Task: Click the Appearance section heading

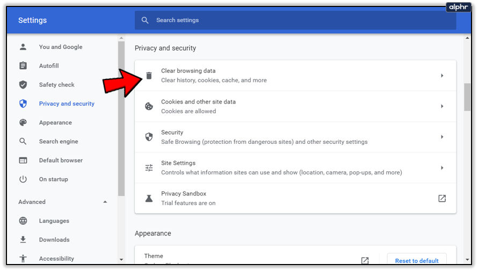Action: 153,233
